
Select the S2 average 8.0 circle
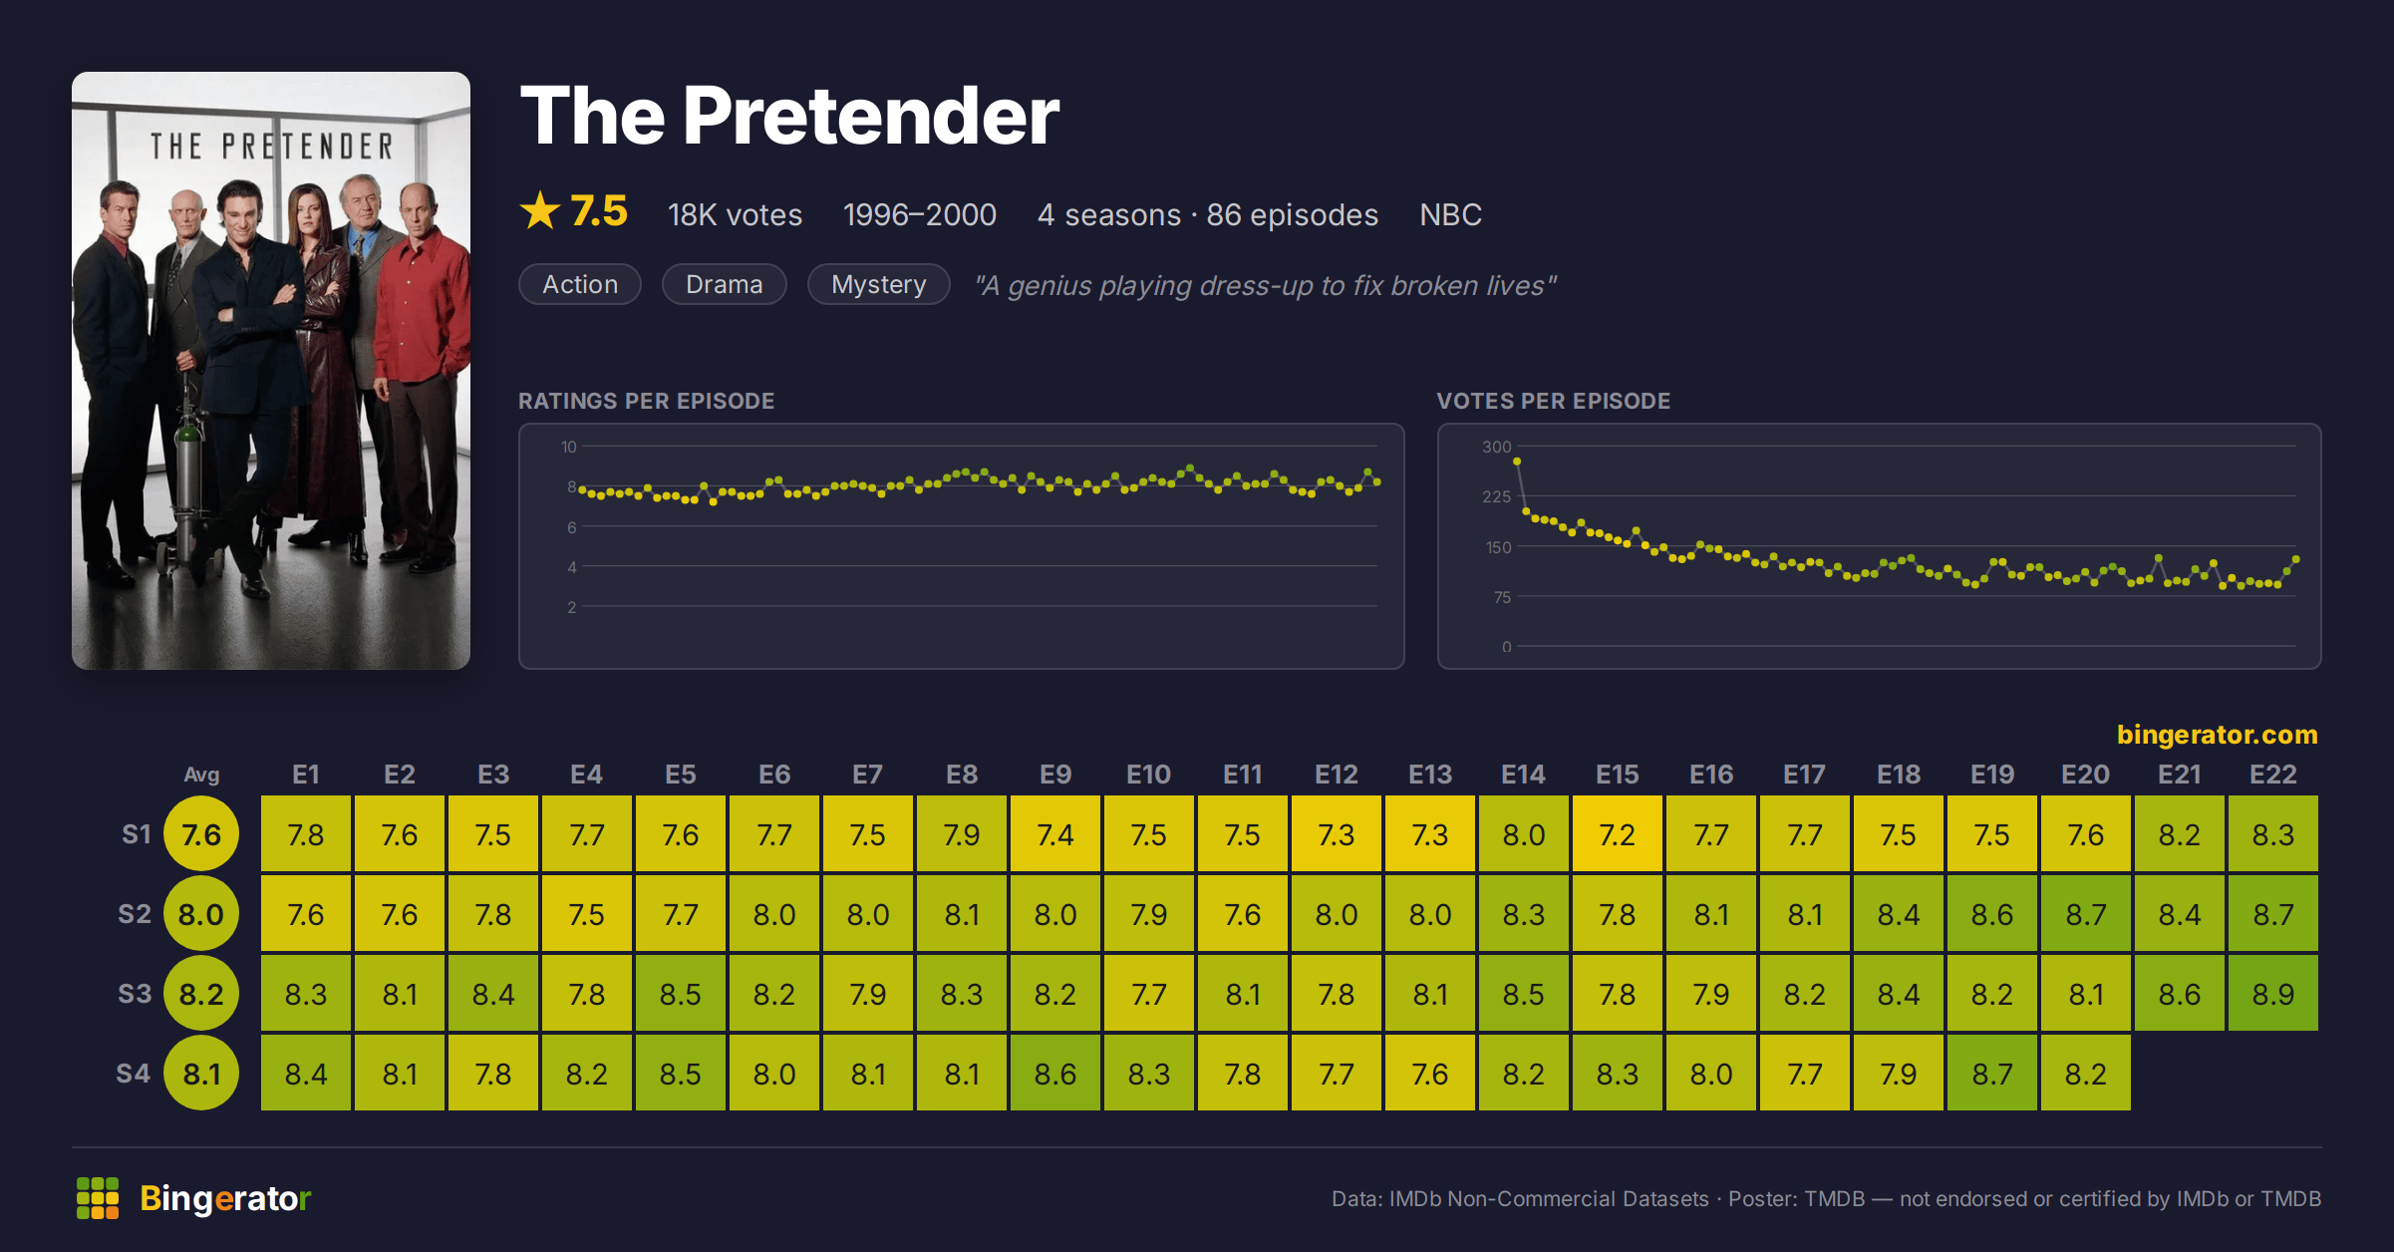[201, 914]
